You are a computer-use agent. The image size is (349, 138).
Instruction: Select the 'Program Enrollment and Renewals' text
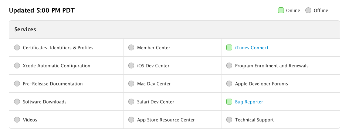pyautogui.click(x=272, y=66)
